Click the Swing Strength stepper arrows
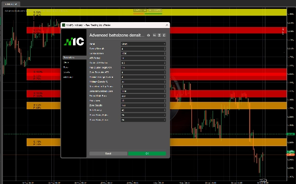 [165, 49]
